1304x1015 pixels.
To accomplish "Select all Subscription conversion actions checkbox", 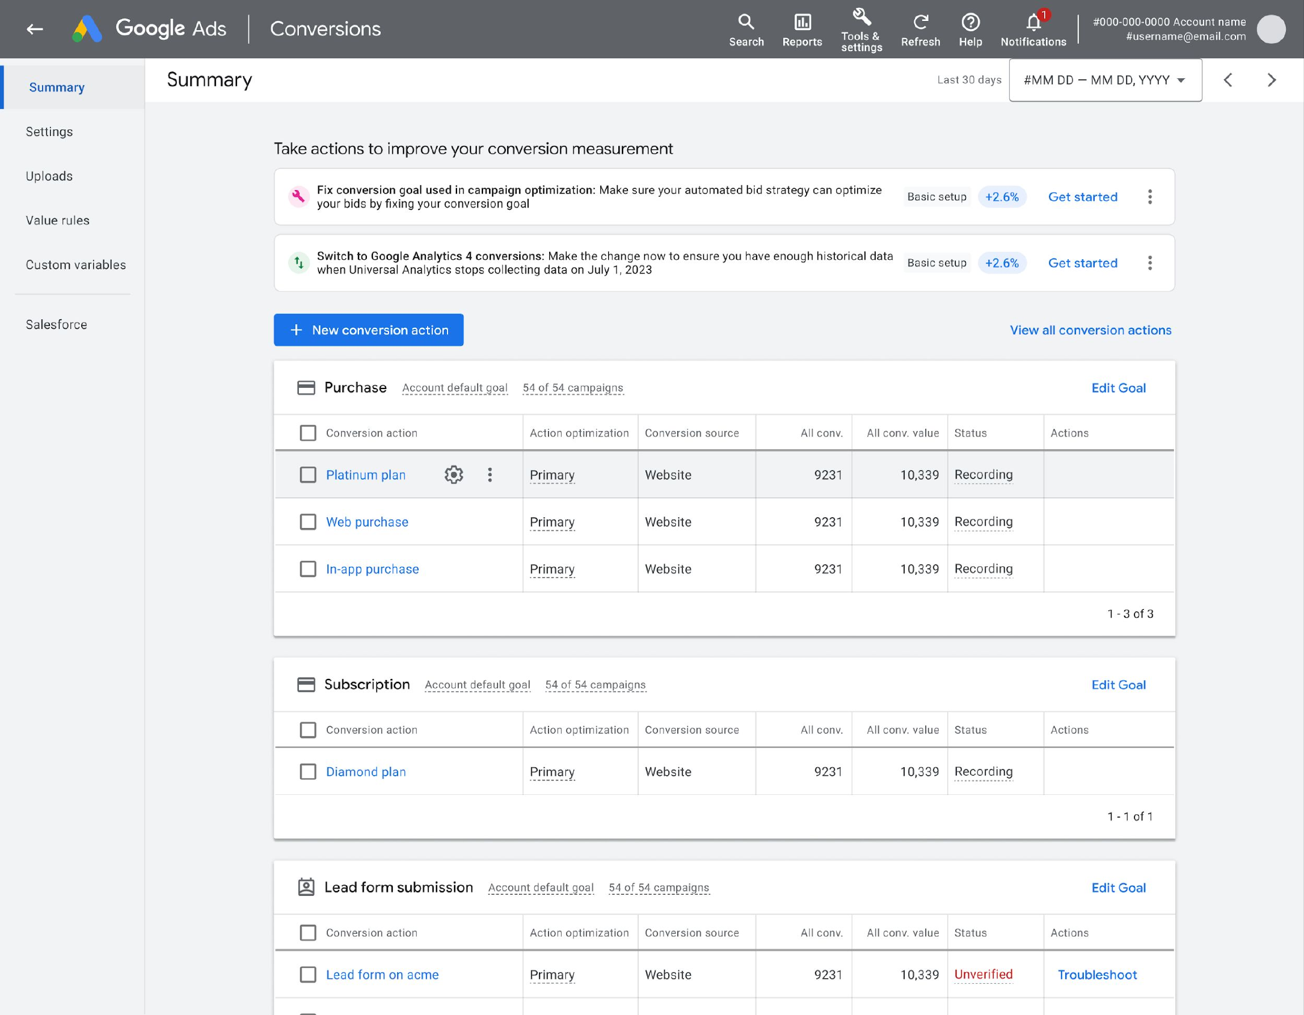I will click(308, 729).
